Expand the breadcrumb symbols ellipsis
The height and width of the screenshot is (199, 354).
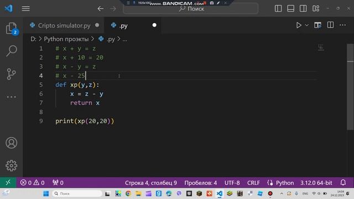[x=124, y=39]
